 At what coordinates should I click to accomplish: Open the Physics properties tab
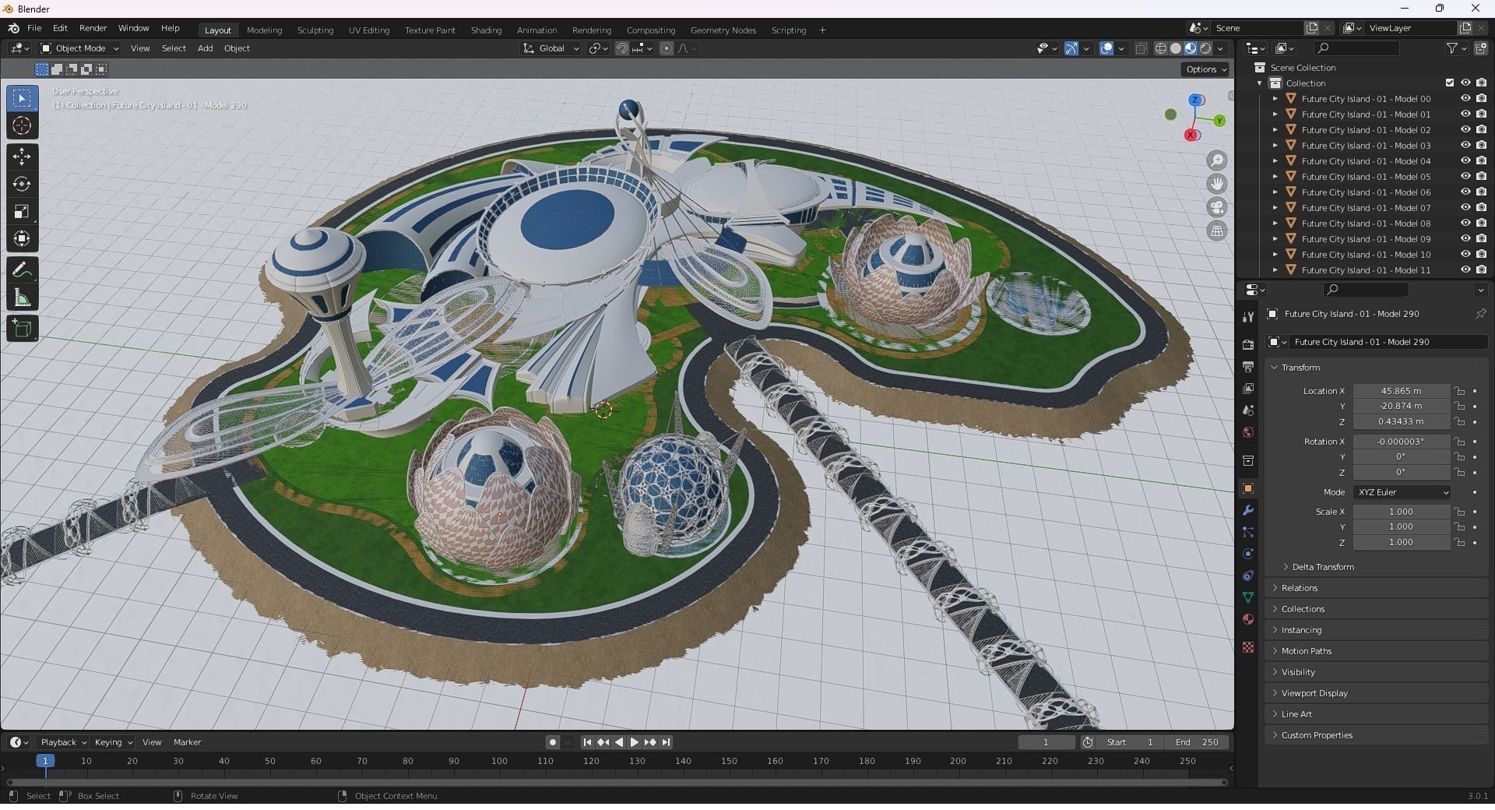(1248, 554)
